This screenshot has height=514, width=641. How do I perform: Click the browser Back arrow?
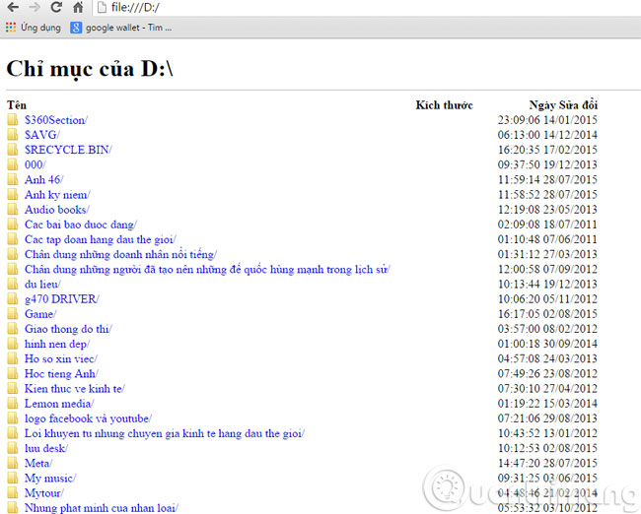click(x=13, y=7)
